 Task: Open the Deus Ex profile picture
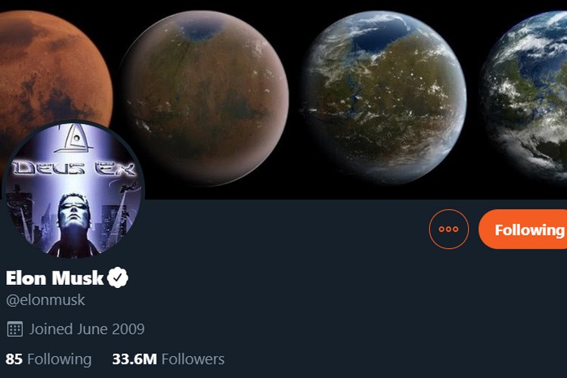(x=73, y=190)
